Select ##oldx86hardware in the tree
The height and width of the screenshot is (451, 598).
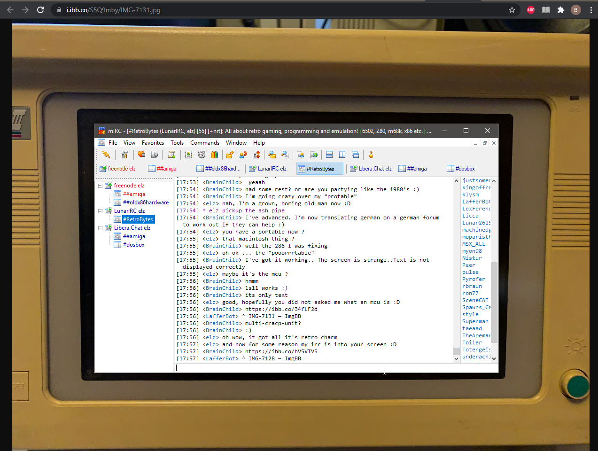[146, 202]
